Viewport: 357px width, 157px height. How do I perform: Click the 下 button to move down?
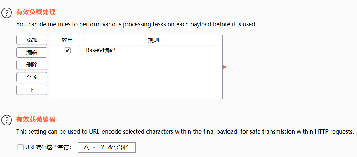click(32, 90)
